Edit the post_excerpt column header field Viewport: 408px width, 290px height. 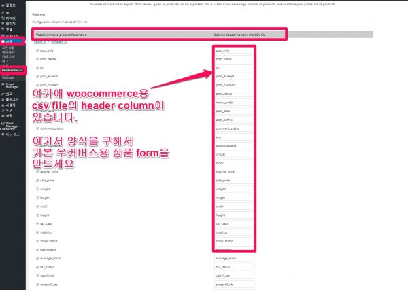click(235, 76)
